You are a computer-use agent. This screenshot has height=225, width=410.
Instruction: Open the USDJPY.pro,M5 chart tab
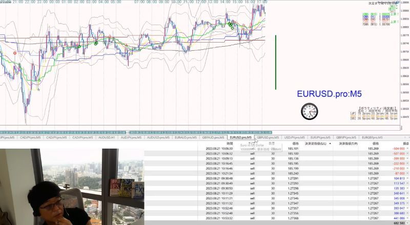294,137
